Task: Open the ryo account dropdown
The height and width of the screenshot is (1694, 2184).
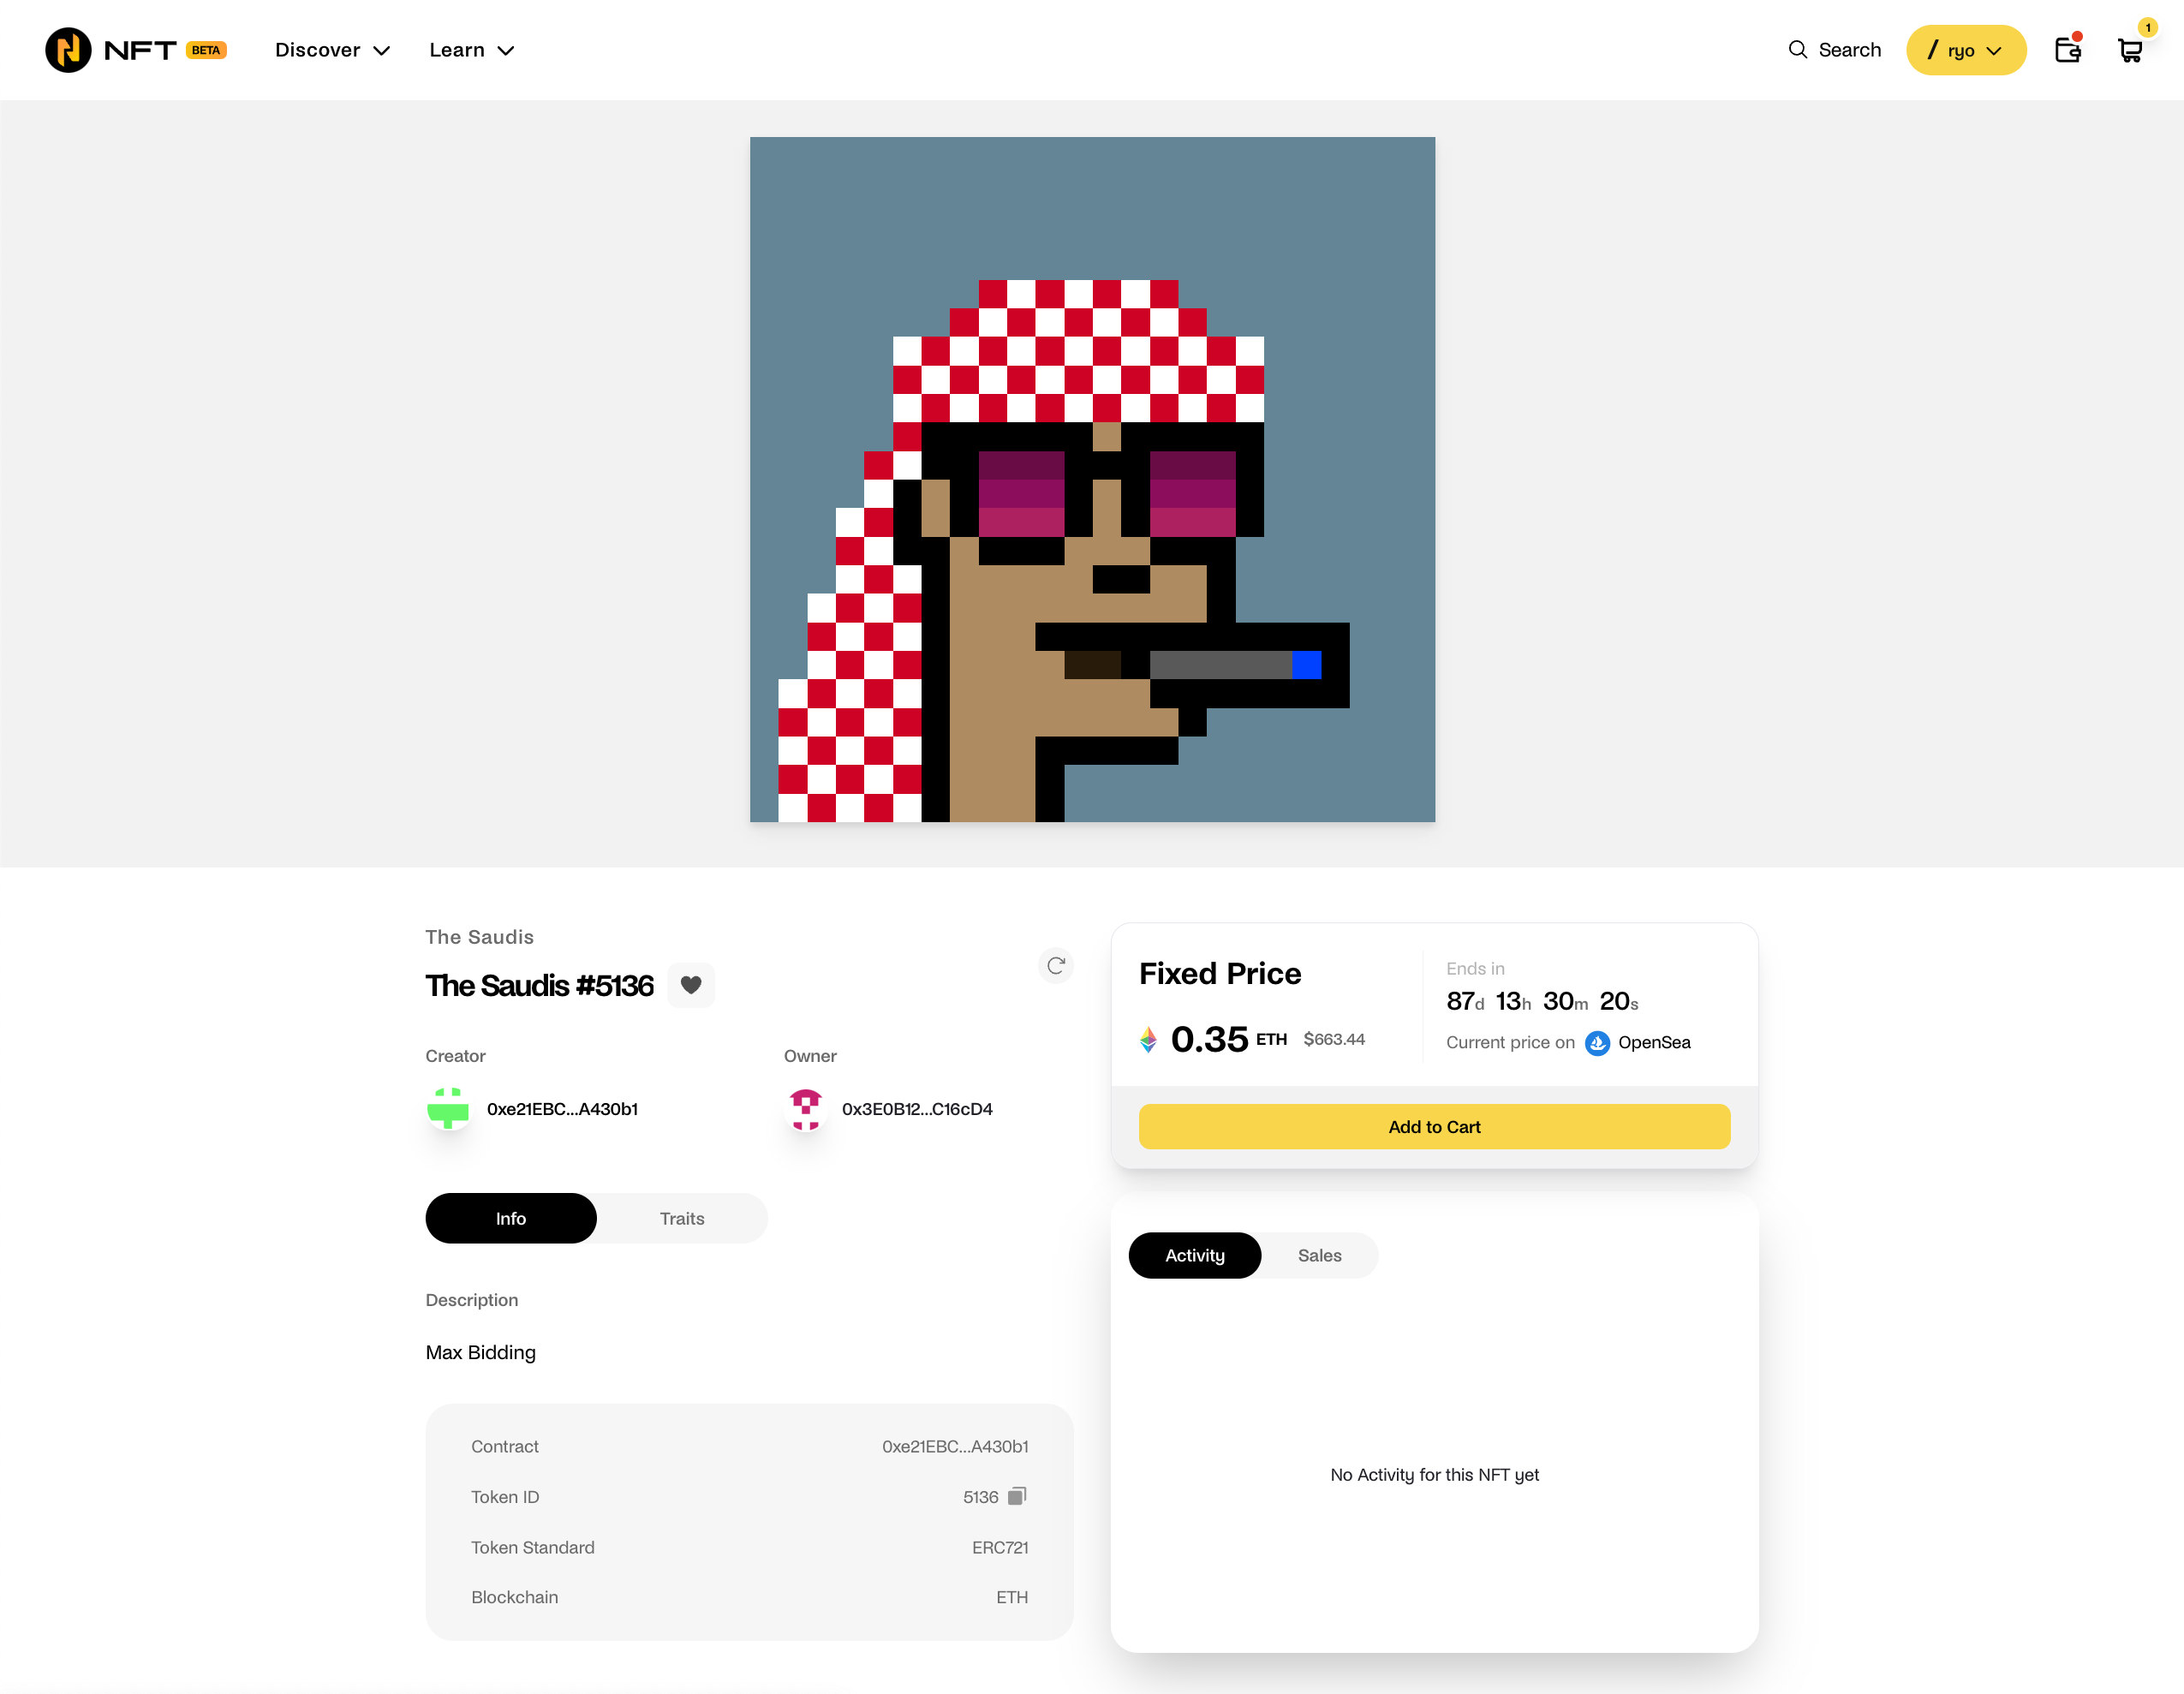Action: (x=1965, y=50)
